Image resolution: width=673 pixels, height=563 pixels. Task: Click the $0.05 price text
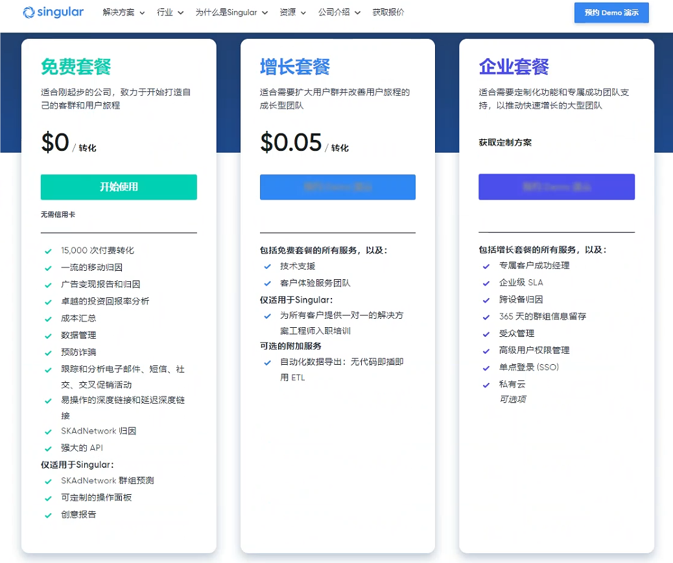pos(290,143)
